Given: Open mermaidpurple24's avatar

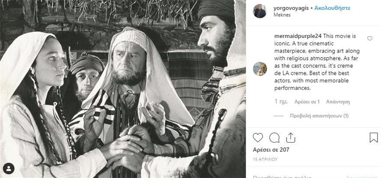Looking at the screenshot, I should pos(260,69).
